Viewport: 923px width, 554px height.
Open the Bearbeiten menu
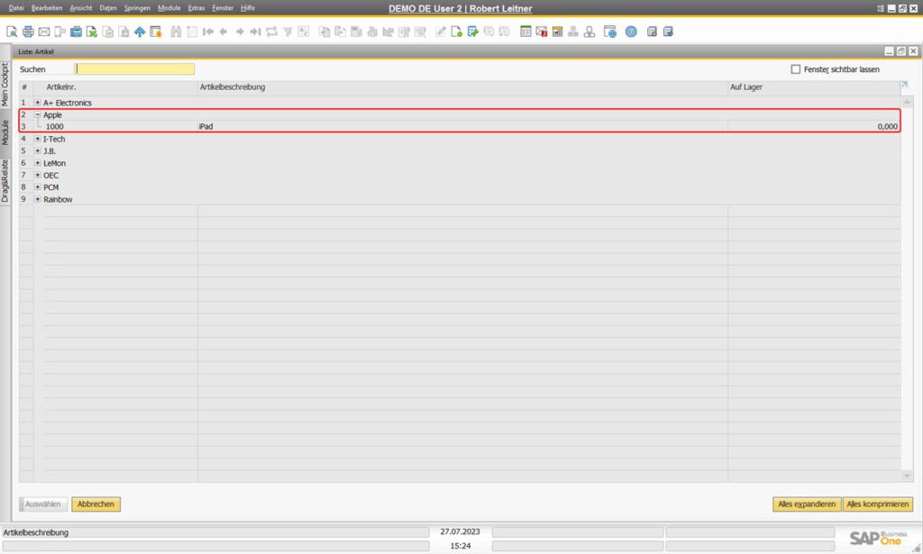(47, 8)
